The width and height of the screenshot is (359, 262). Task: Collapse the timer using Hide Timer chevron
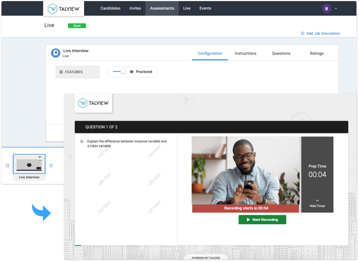(x=317, y=200)
